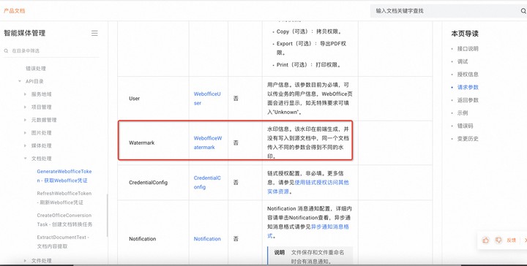Expand the 元数据管理 tree node
527x266 pixels.
coord(25,120)
